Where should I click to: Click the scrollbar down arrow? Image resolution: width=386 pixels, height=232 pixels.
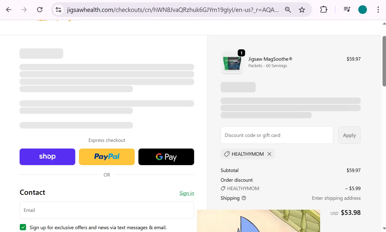[384, 228]
